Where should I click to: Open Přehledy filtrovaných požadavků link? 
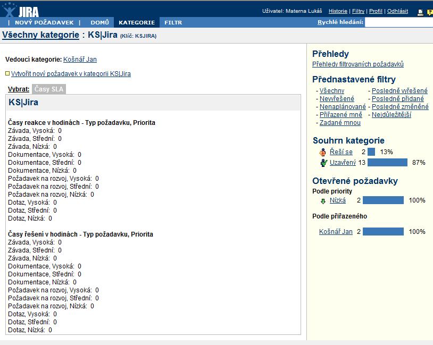358,64
